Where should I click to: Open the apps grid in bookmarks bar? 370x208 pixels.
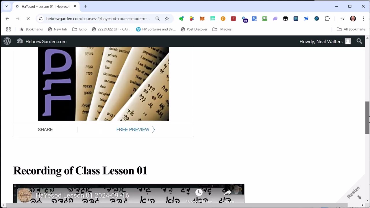pyautogui.click(x=8, y=29)
